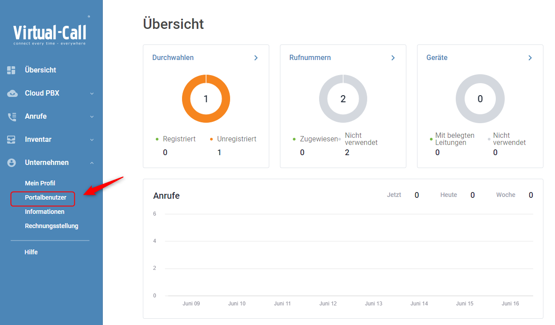
Task: Click the Rufnummern card arrow
Action: (x=393, y=58)
